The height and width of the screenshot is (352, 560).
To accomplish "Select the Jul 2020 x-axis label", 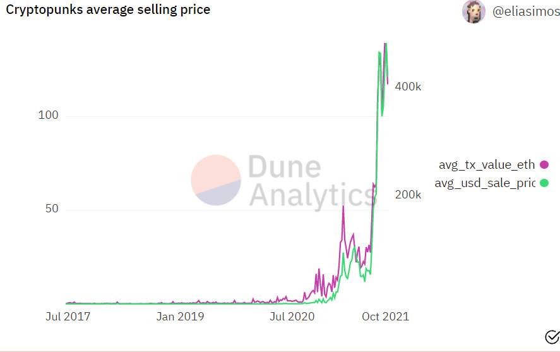I will [292, 316].
